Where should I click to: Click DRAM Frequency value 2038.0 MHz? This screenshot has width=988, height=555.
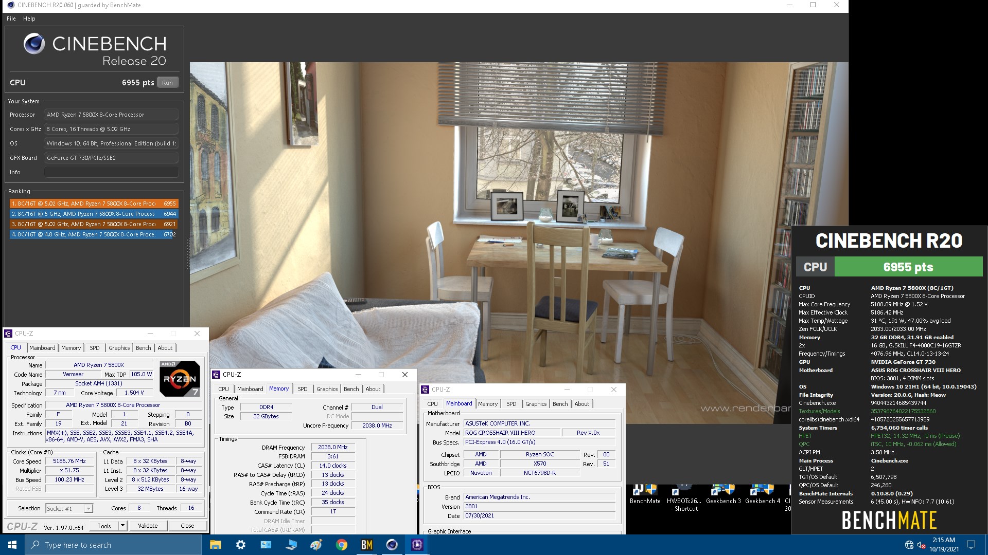tap(332, 448)
